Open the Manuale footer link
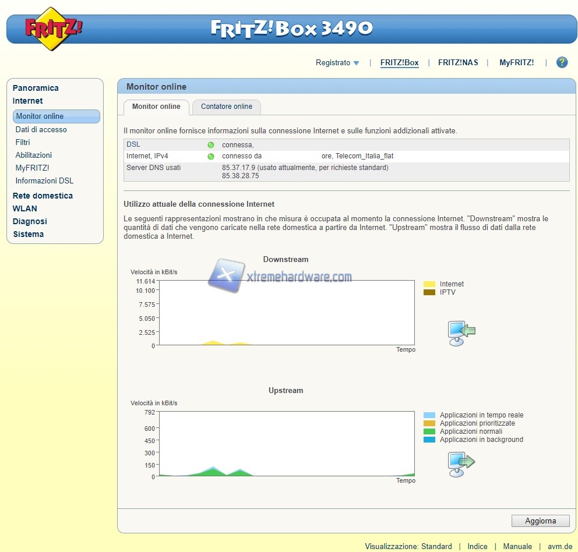Image resolution: width=578 pixels, height=552 pixels. [x=517, y=546]
